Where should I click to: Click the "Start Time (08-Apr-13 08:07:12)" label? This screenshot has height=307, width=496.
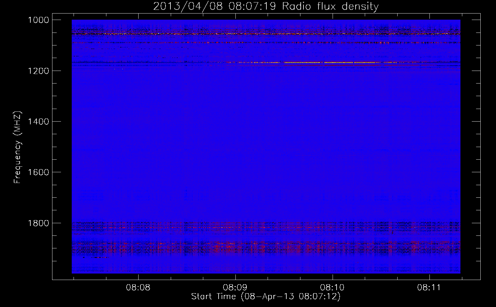click(x=266, y=296)
